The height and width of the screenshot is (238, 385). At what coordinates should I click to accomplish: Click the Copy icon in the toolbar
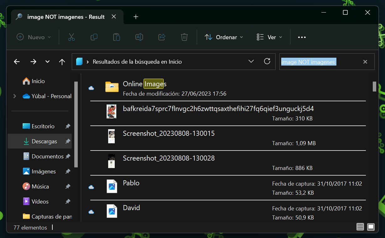(x=94, y=37)
